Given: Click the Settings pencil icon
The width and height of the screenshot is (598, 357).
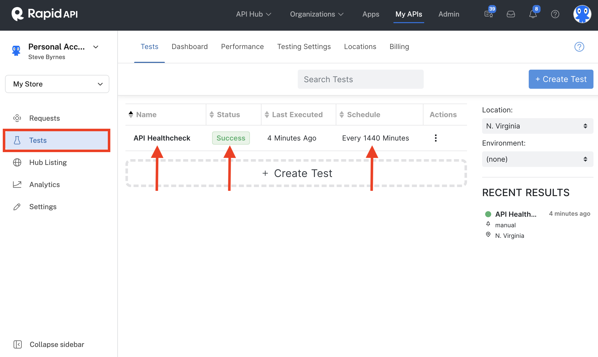Looking at the screenshot, I should 17,207.
